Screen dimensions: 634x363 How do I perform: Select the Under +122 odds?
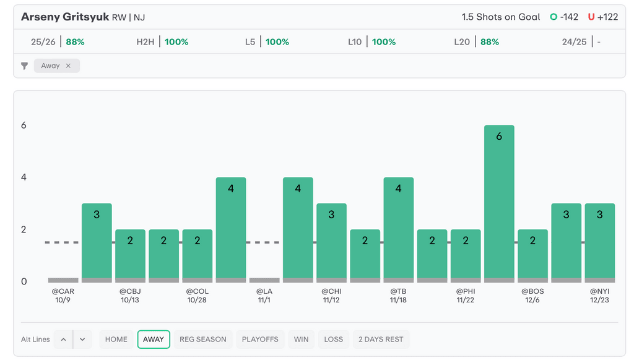tap(603, 17)
